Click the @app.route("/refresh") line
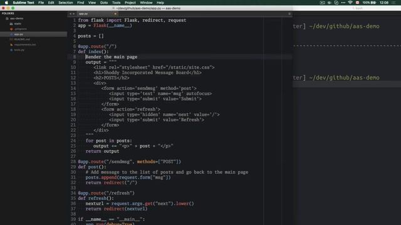The height and width of the screenshot is (225, 401). point(106,193)
